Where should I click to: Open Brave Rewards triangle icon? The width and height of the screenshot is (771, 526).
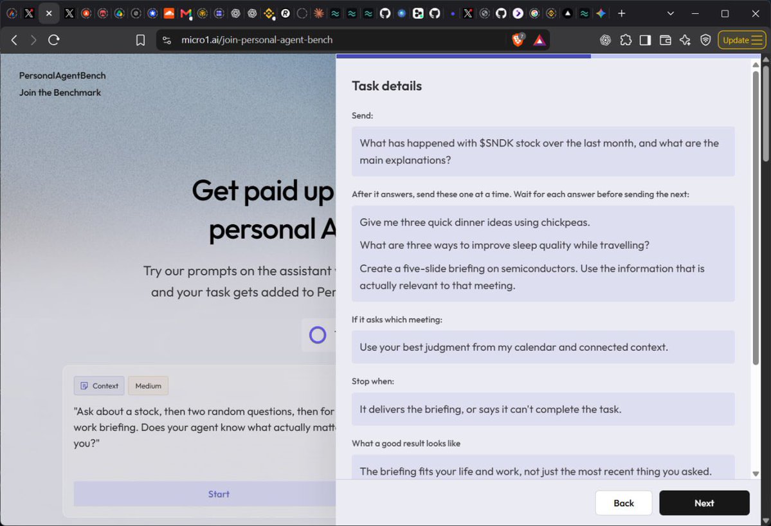point(540,40)
